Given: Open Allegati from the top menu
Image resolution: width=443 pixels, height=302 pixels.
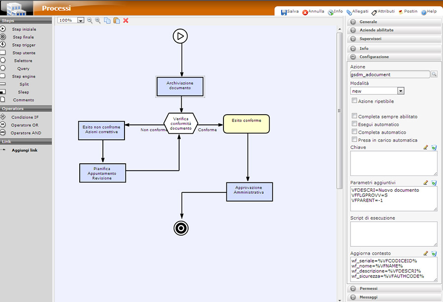Looking at the screenshot, I should pyautogui.click(x=357, y=12).
